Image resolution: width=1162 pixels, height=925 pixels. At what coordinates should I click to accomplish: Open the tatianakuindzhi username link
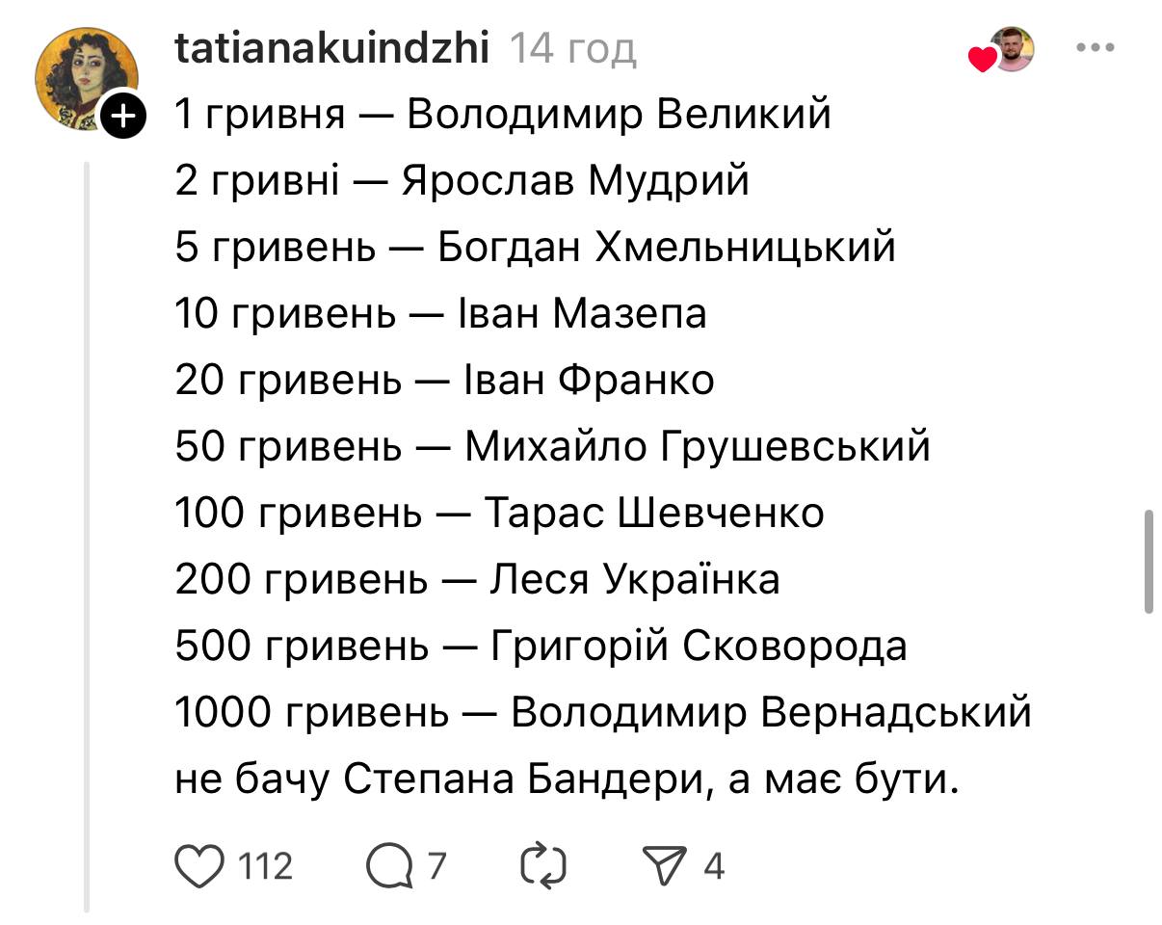(332, 47)
